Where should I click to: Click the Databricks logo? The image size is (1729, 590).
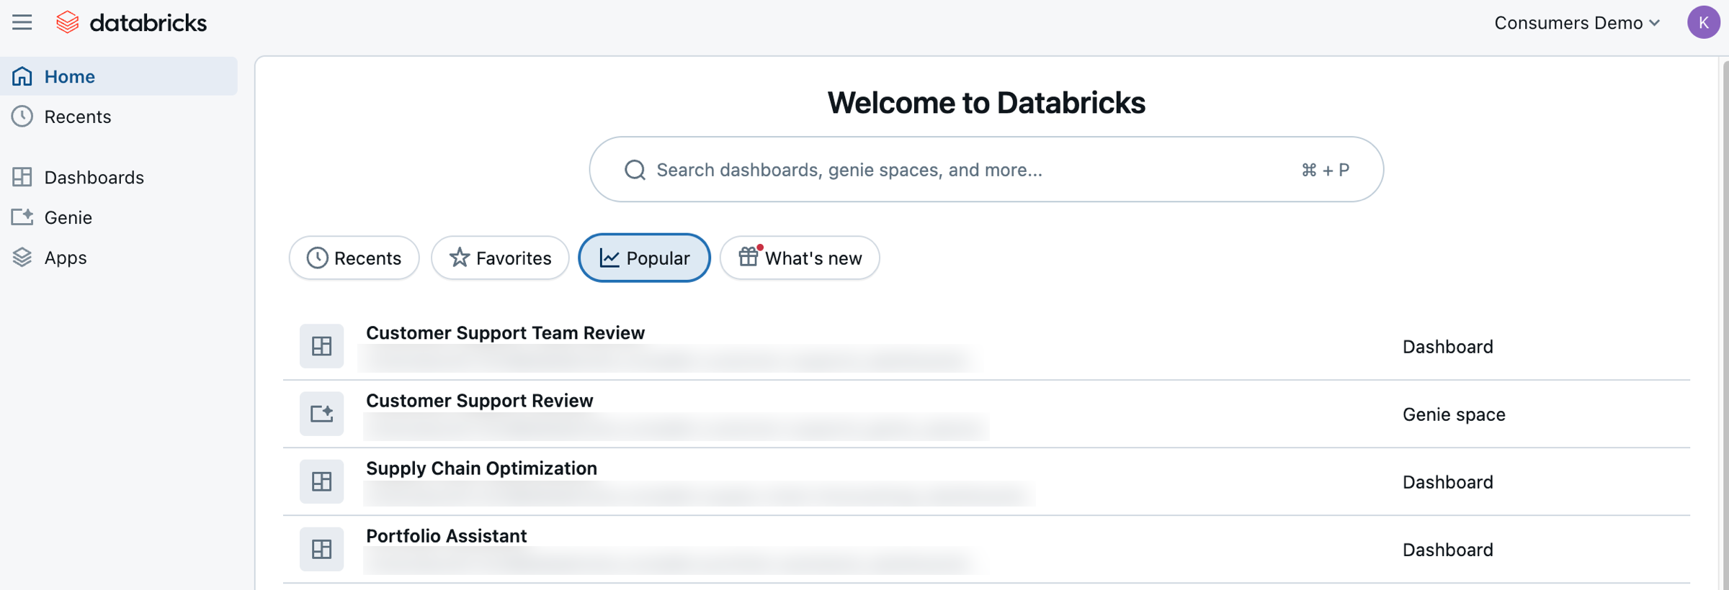(131, 23)
